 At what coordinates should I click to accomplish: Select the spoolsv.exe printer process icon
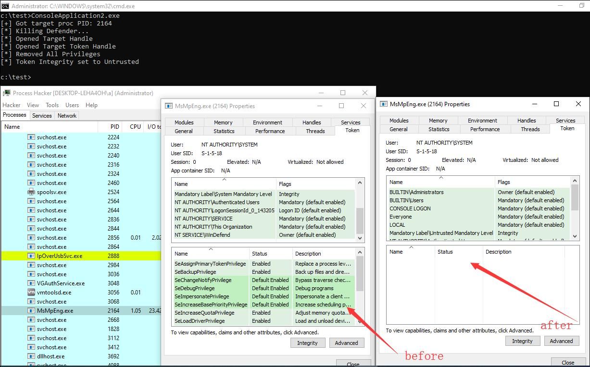coord(31,192)
